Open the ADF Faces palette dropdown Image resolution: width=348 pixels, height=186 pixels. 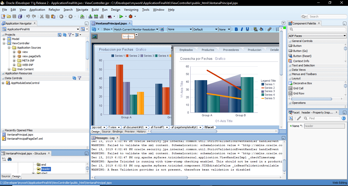click(317, 36)
